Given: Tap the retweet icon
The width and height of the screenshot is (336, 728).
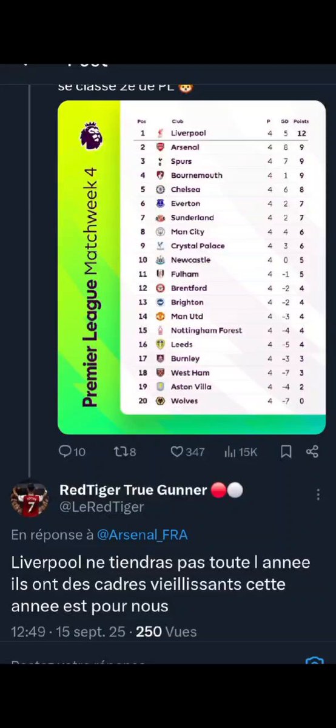Looking at the screenshot, I should click(119, 451).
